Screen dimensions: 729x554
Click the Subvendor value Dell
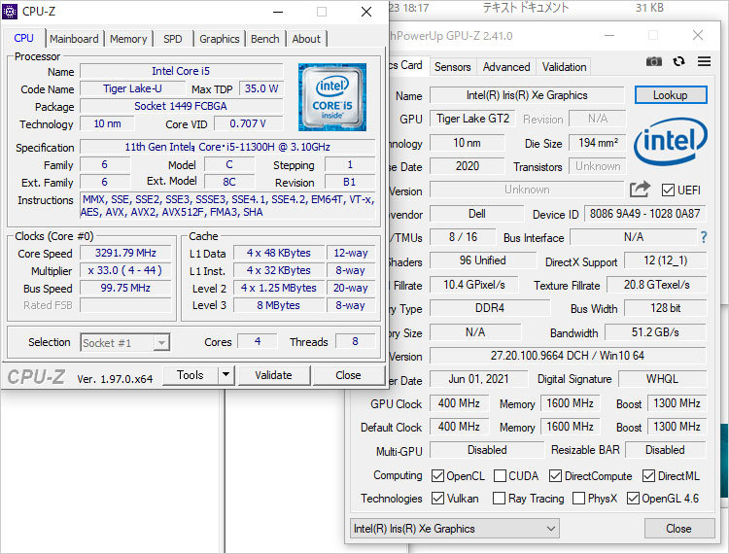476,214
